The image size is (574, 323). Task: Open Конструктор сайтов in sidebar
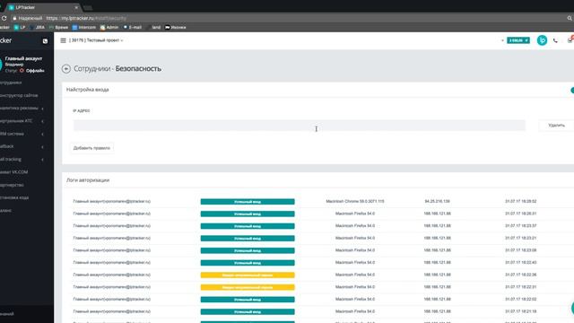tap(19, 95)
